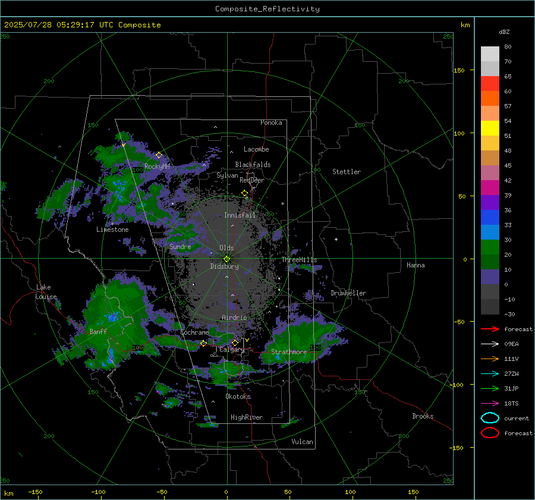Click the Sundre label
This screenshot has height=500, width=535.
tap(180, 246)
